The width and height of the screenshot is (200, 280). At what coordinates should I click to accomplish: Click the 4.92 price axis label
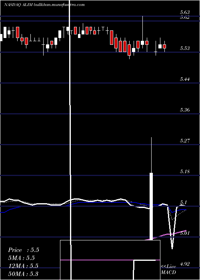click(185, 264)
